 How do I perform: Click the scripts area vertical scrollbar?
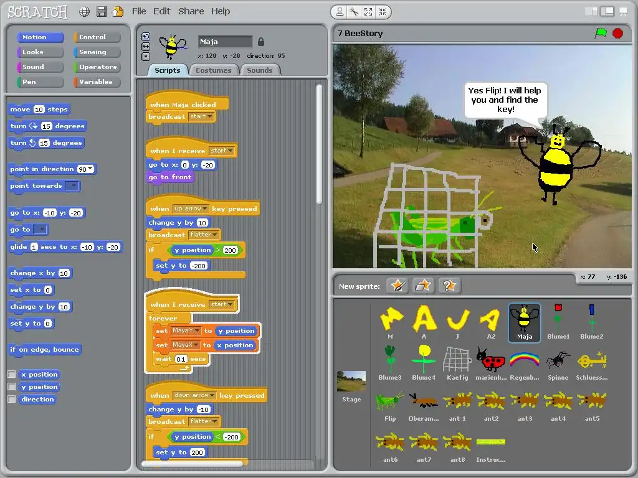coord(320,144)
